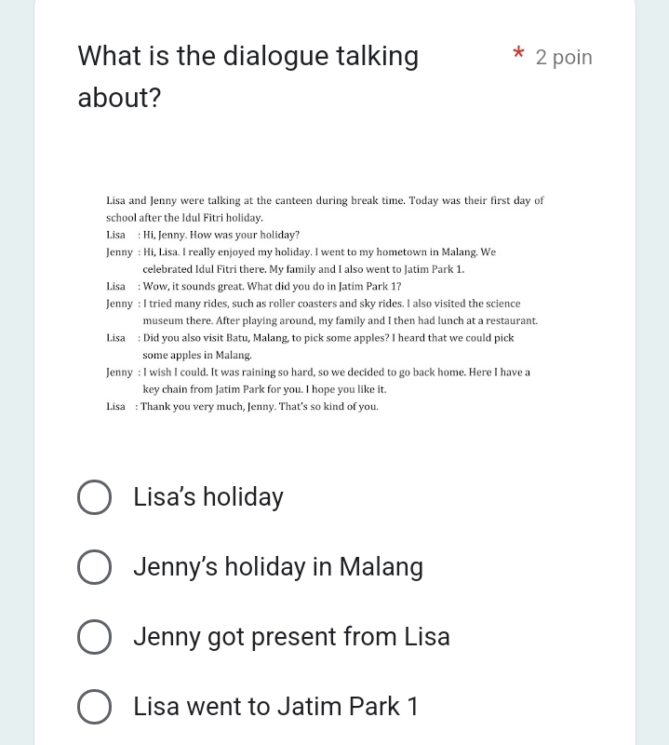Screen dimensions: 669x745
Task: Click the "Jenny's holiday in Malang" answer text
Action: [278, 567]
